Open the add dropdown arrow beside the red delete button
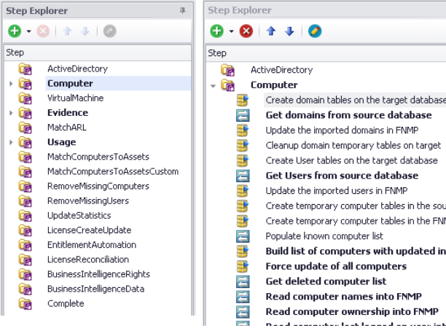The height and width of the screenshot is (328, 446). [232, 32]
